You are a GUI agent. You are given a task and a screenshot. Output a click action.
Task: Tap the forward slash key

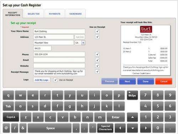[15, 128]
